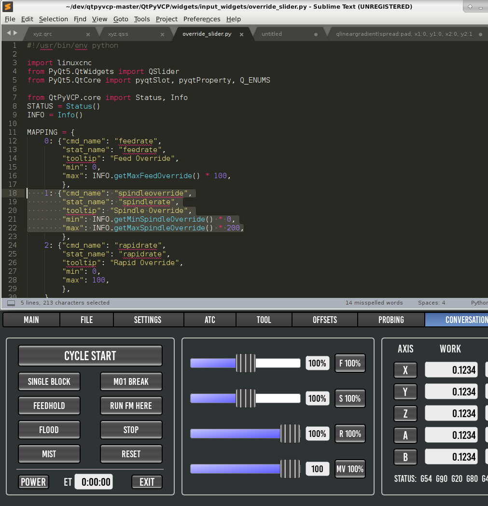Select the A axis button

point(405,436)
